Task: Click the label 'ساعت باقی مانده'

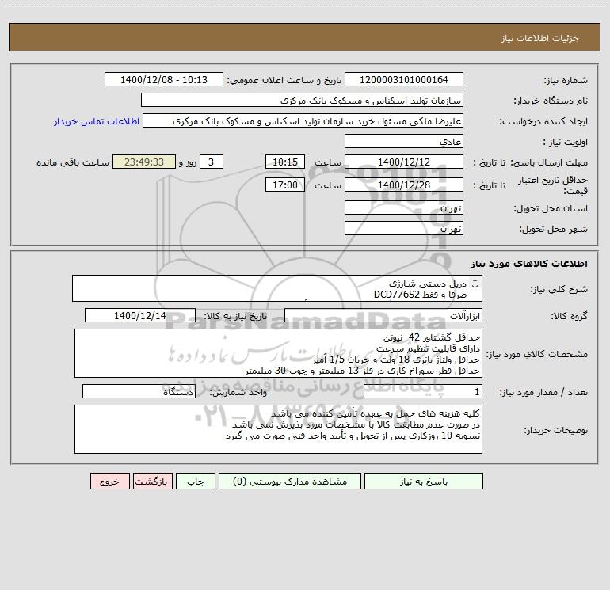Action: (73, 162)
